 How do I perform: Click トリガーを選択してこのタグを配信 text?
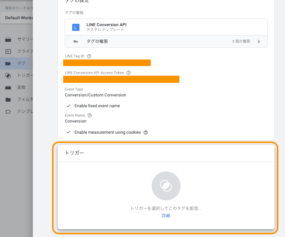click(x=166, y=208)
